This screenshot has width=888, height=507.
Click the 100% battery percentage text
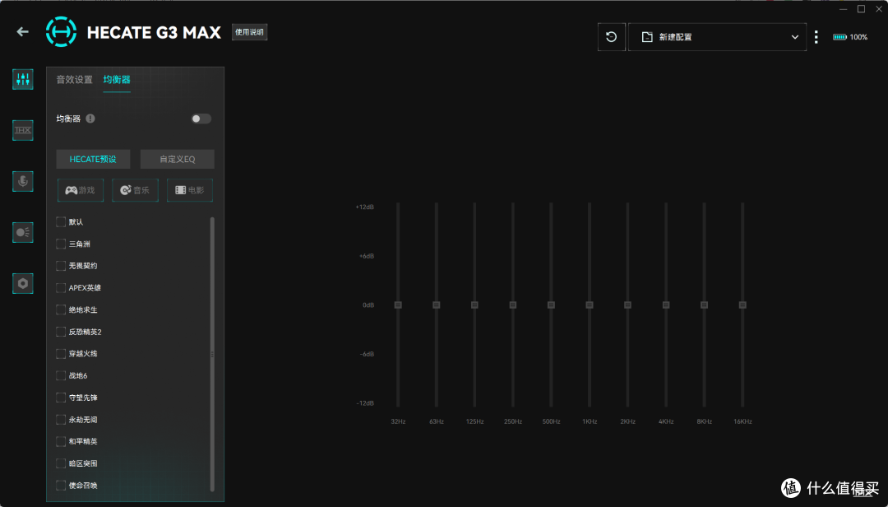coord(858,37)
